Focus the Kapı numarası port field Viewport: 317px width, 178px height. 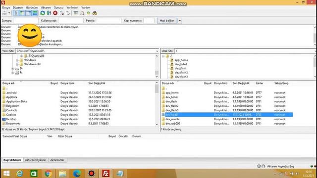[149, 21]
